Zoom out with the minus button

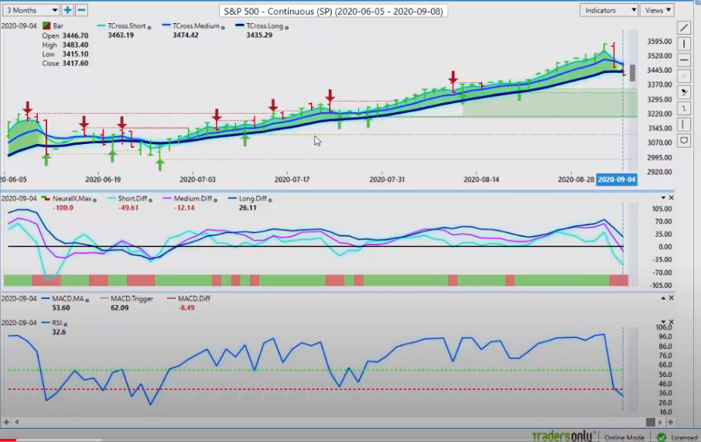81,10
